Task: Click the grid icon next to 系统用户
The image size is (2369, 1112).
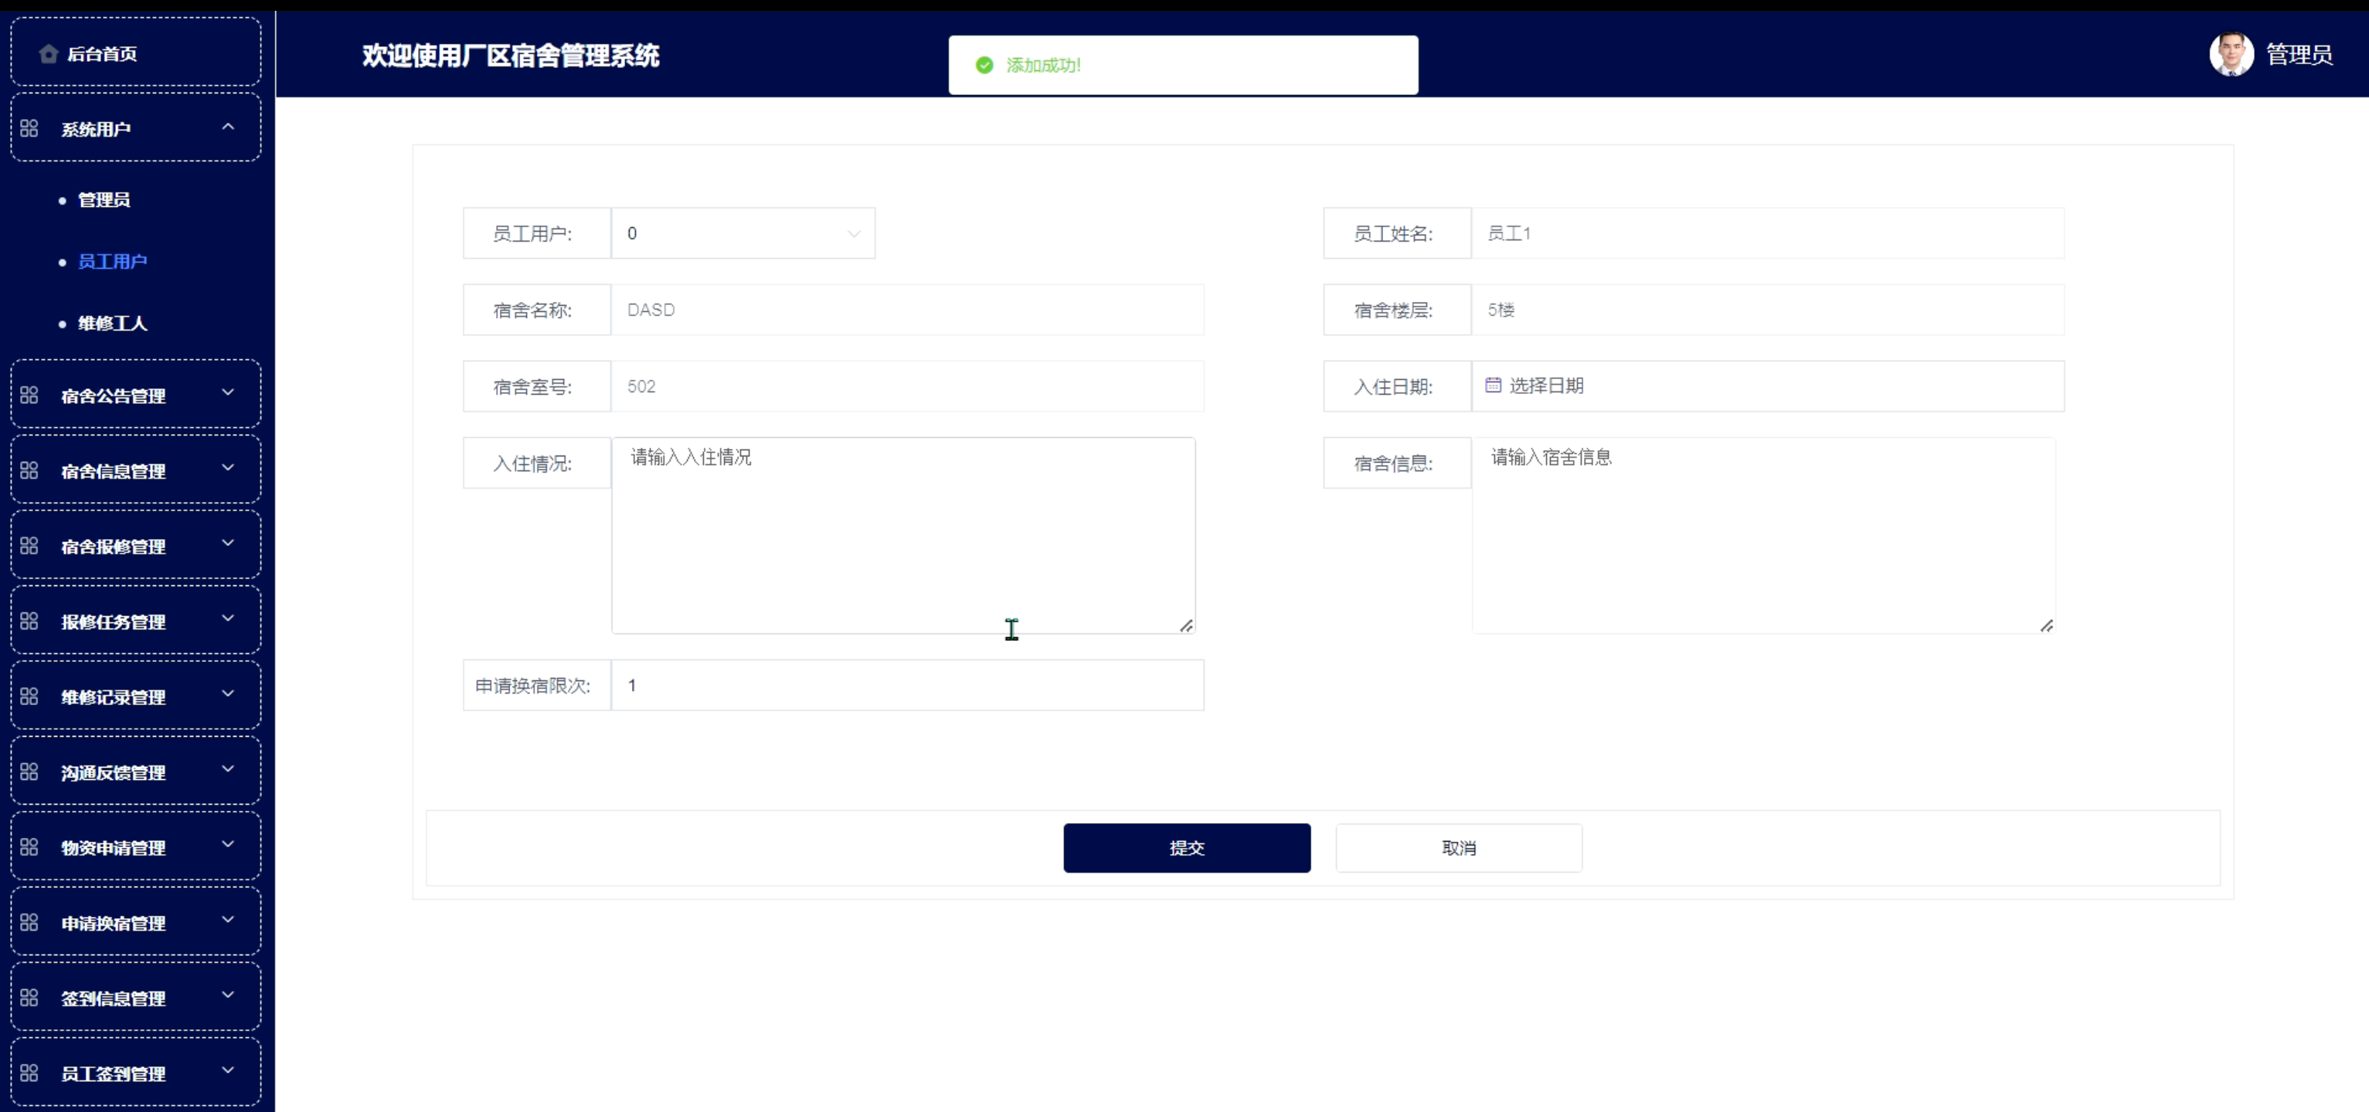Action: tap(29, 129)
